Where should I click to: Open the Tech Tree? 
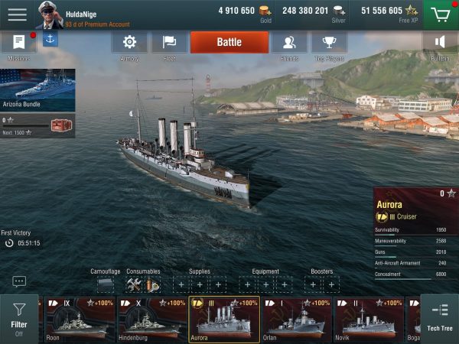(x=440, y=320)
